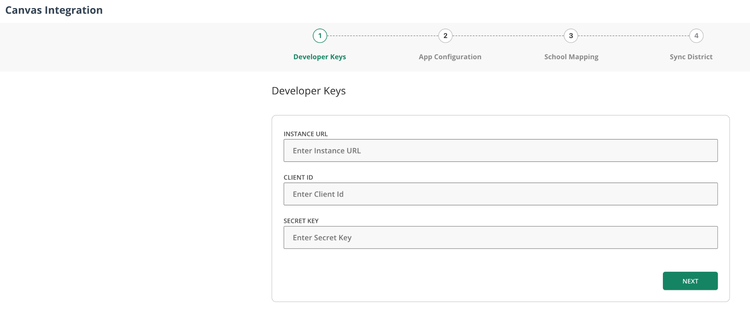This screenshot has height=309, width=750.
Task: Click the INSTANCE URL field label
Action: pos(306,134)
